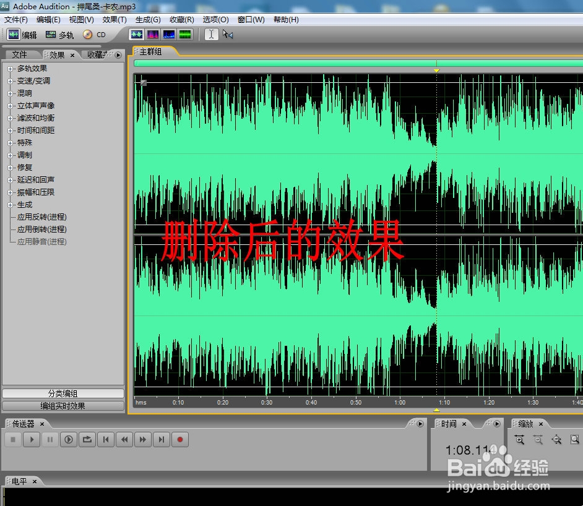Screen dimensions: 583x506
Task: Select spectral pan display button
Action: pyautogui.click(x=169, y=35)
